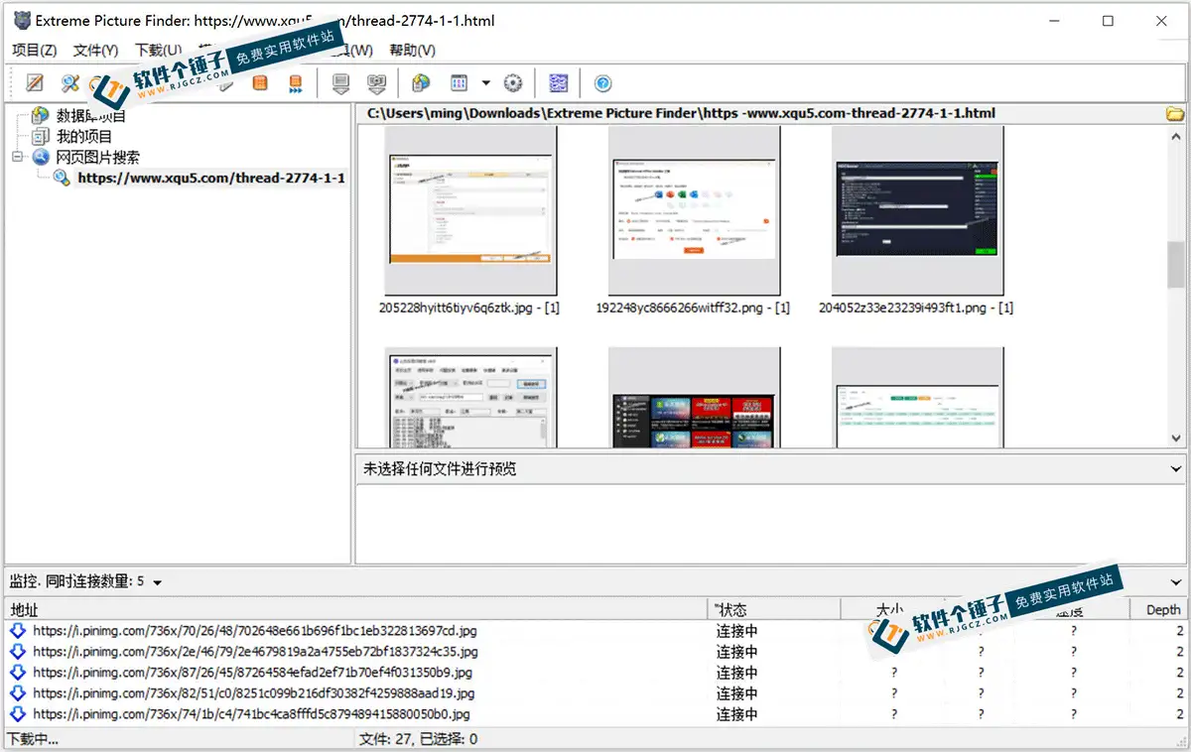Select the second-row right green table thumbnail
This screenshot has width=1191, height=752.
(x=917, y=397)
